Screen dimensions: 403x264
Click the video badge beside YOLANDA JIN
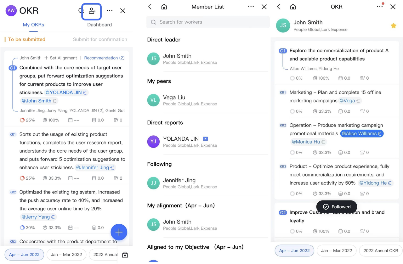click(x=205, y=139)
